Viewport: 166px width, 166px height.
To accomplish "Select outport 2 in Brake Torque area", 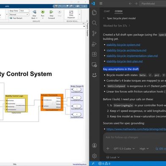I will [x=77, y=97].
